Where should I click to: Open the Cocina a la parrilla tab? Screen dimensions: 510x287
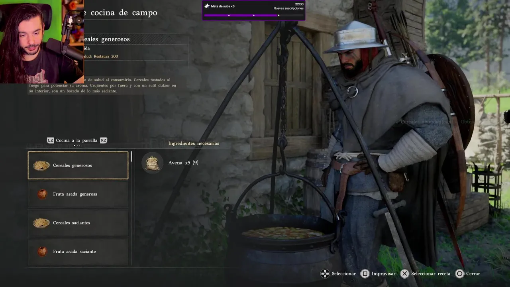coord(76,140)
